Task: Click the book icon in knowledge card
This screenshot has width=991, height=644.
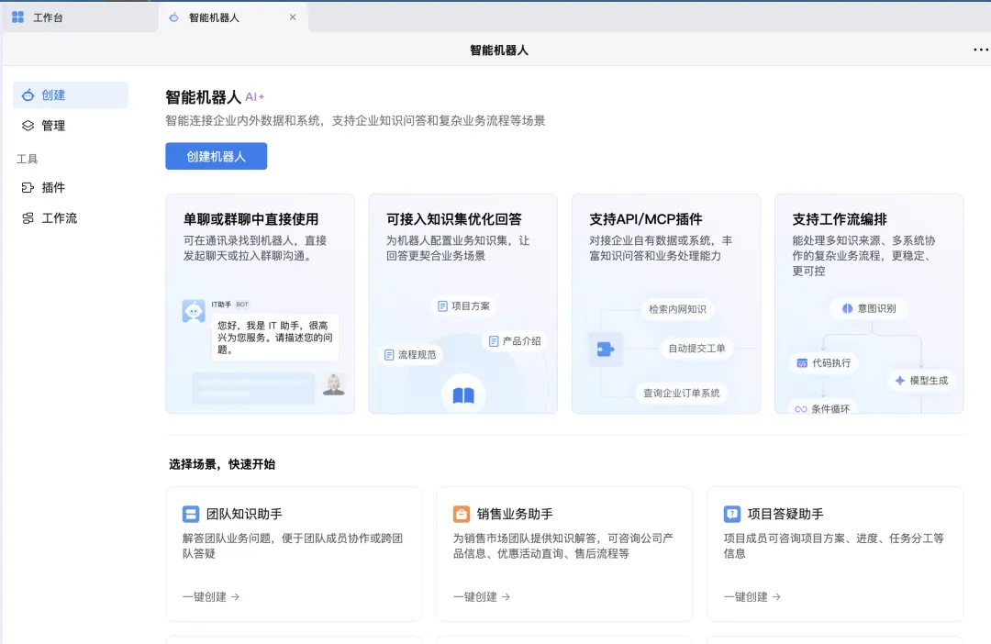Action: [x=463, y=395]
